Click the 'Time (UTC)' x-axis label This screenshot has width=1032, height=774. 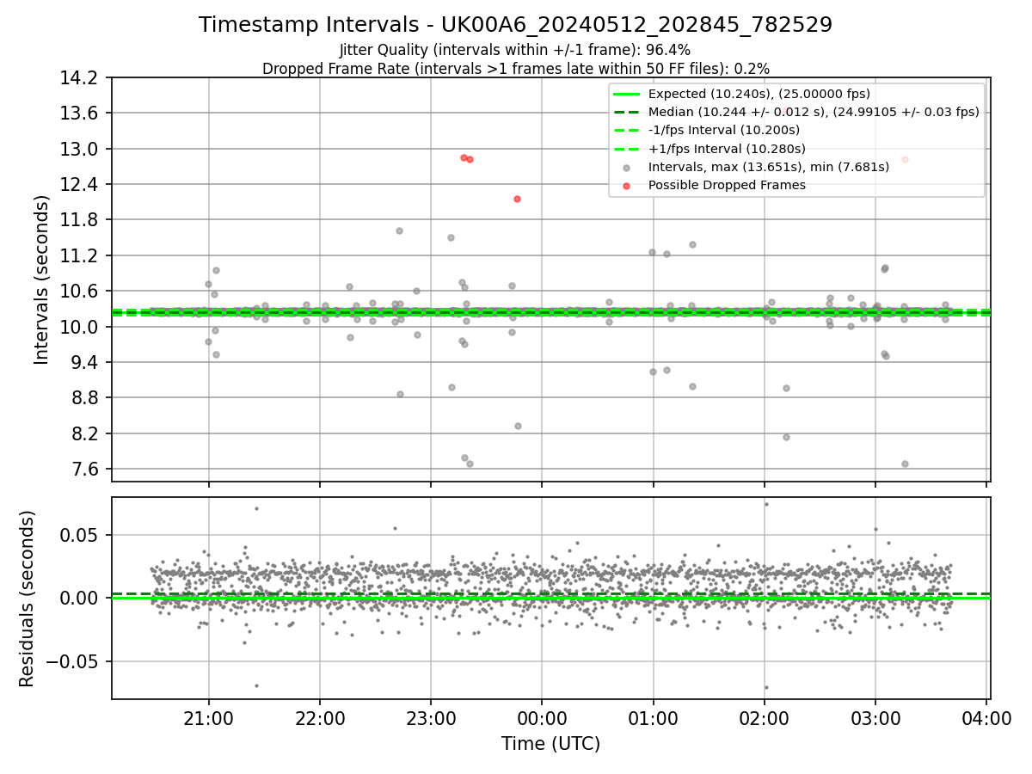550,744
